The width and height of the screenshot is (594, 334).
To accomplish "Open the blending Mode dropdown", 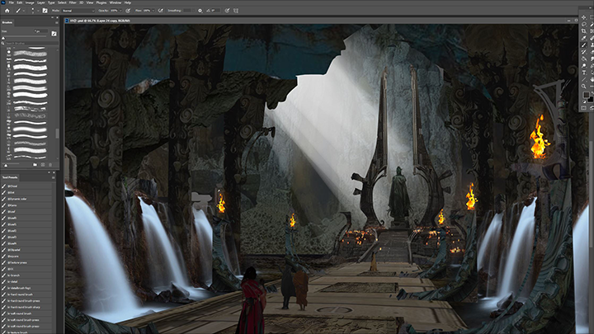I will 78,11.
